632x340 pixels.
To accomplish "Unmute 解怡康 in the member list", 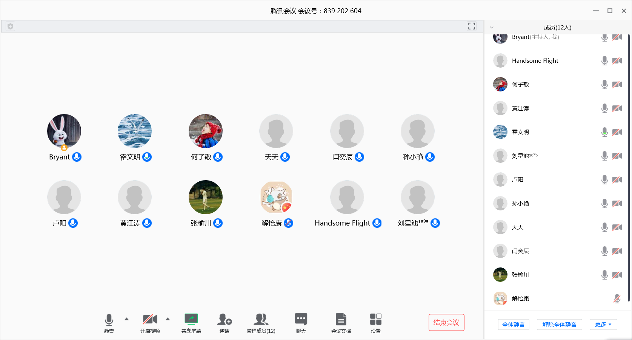I will pyautogui.click(x=617, y=299).
